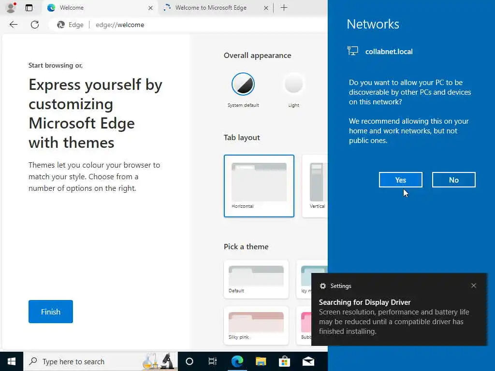The image size is (495, 371).
Task: Open Cortana circle icon
Action: click(x=189, y=361)
